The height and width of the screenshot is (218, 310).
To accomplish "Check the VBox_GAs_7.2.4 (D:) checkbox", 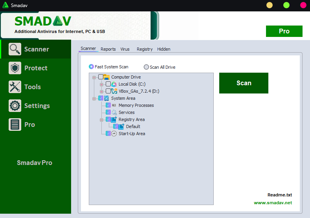I will (x=108, y=91).
